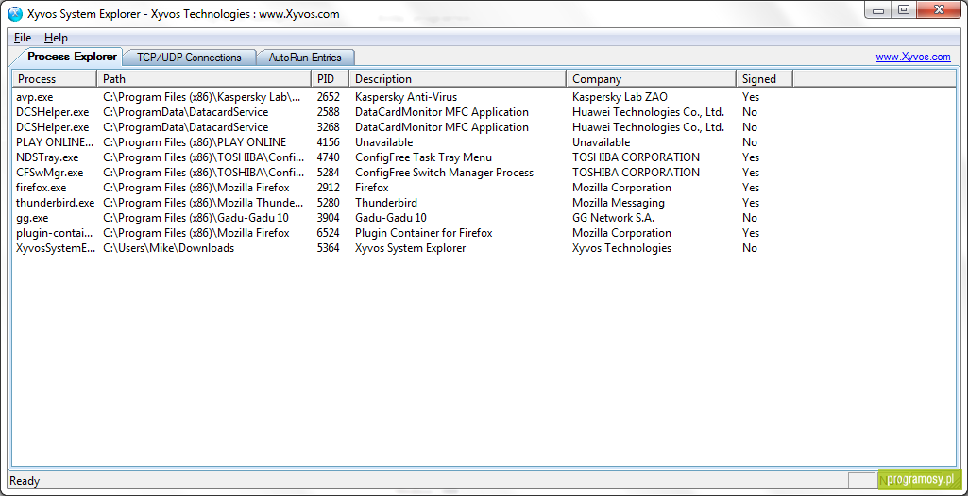968x496 pixels.
Task: Sort by the Process column header
Action: tap(55, 79)
